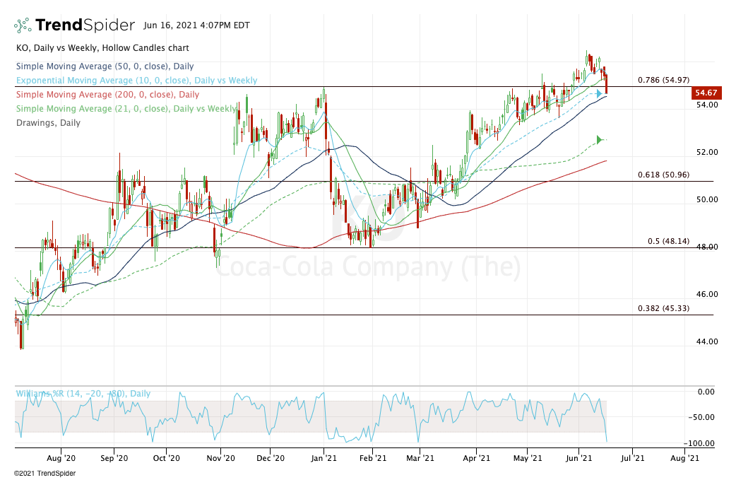Click the 52.00 price axis label

point(706,152)
